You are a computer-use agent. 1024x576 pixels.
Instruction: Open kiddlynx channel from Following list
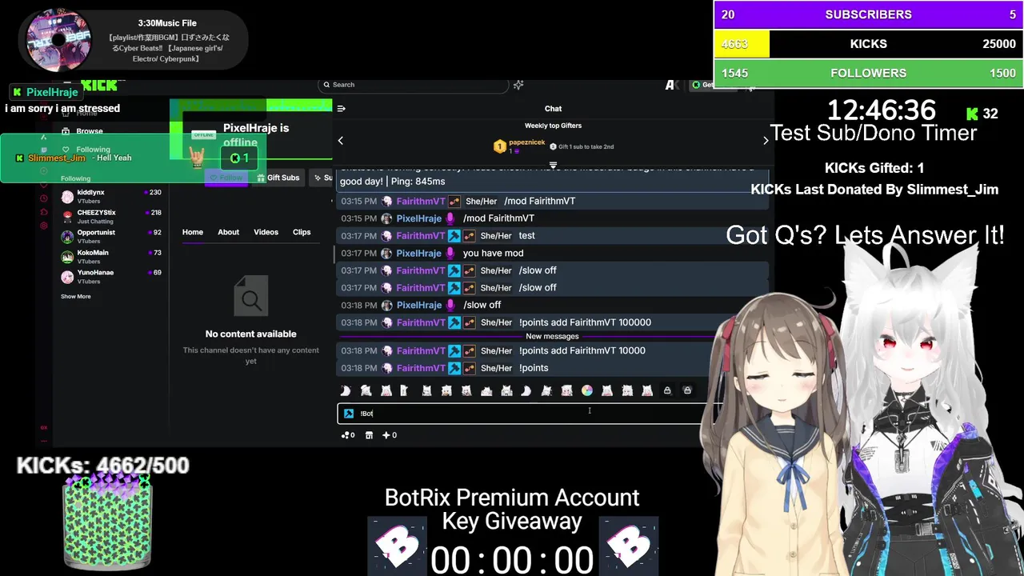[x=112, y=197]
